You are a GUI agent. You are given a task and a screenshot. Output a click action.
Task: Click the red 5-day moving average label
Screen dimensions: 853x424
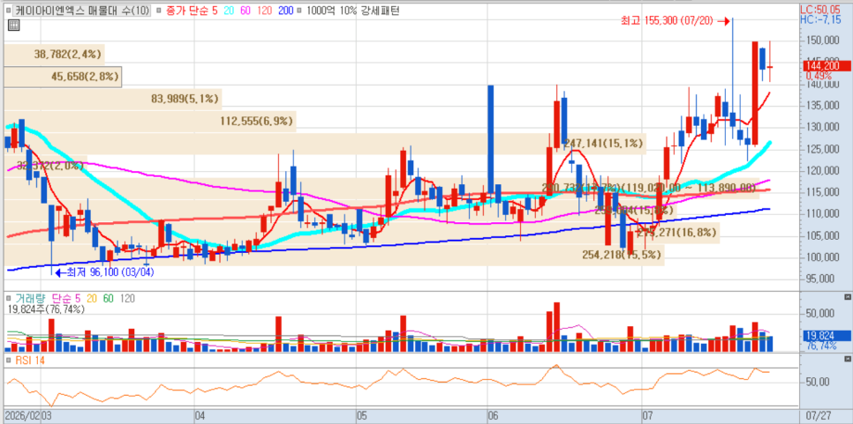click(213, 10)
